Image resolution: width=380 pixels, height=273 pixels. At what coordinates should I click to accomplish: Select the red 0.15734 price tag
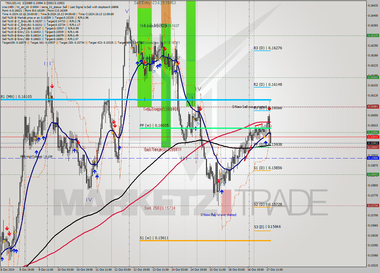point(373,205)
